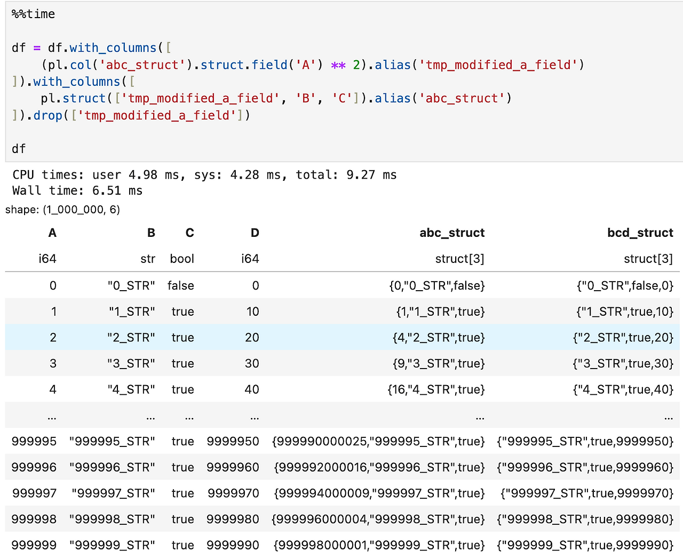Click the "0_STR" cell in column B

coord(131,286)
